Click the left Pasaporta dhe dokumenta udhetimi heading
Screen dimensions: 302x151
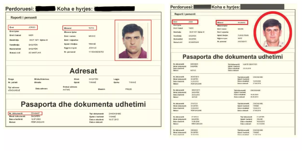pos(83,104)
